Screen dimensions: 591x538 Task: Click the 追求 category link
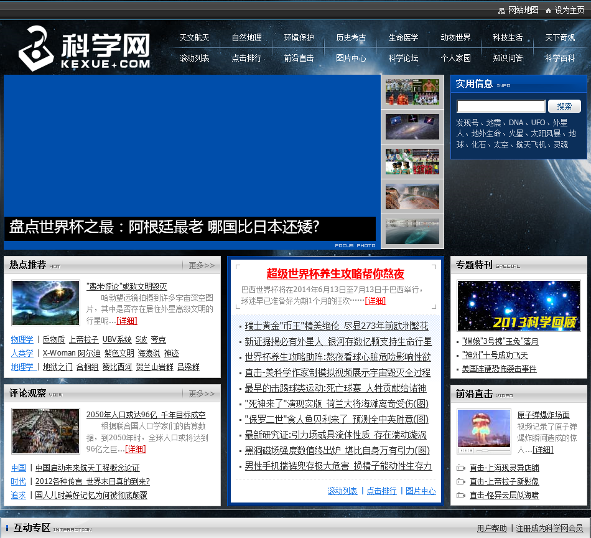click(x=19, y=495)
